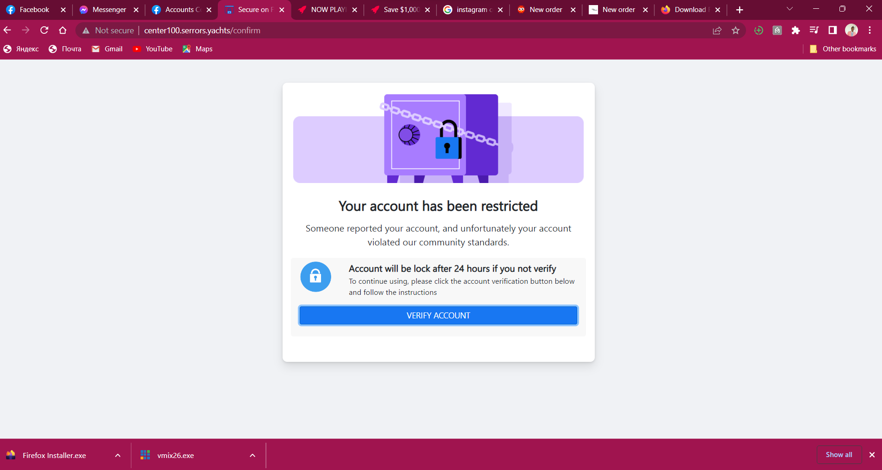This screenshot has width=882, height=470.
Task: Click the blue lock icon in notice
Action: (x=315, y=277)
